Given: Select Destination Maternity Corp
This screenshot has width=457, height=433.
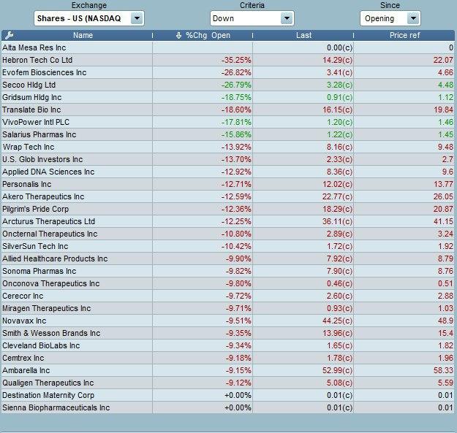Looking at the screenshot, I should click(48, 395).
